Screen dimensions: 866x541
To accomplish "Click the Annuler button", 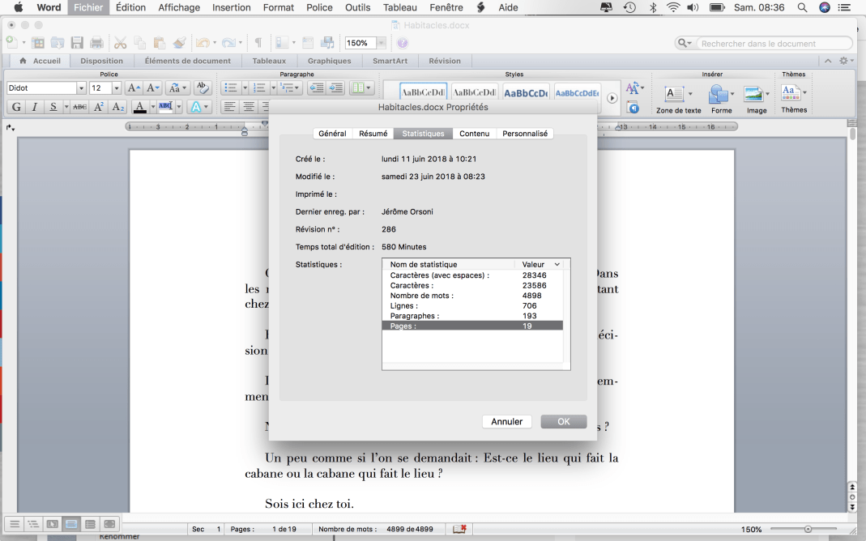I will [507, 422].
